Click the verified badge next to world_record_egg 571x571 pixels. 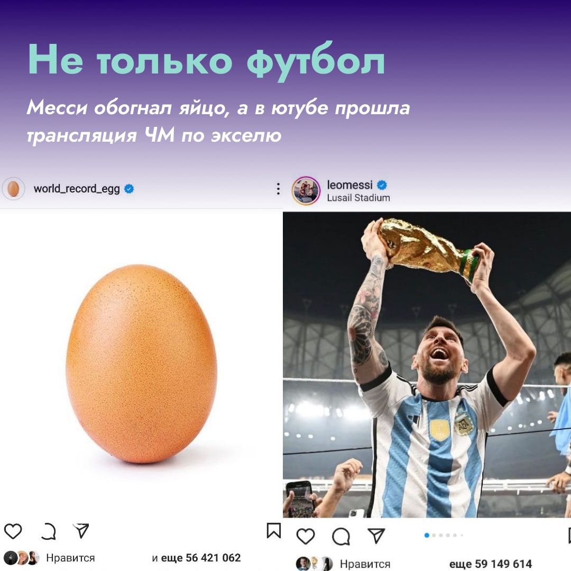[130, 189]
